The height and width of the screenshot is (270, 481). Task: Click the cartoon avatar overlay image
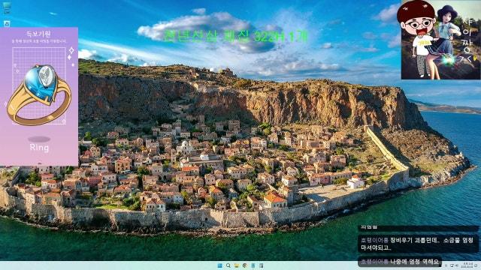(441, 40)
